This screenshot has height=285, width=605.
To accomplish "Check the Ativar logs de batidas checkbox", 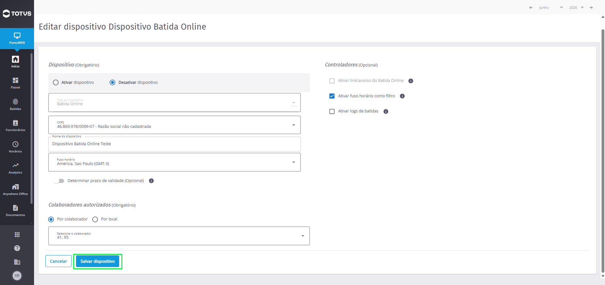I will pyautogui.click(x=332, y=111).
